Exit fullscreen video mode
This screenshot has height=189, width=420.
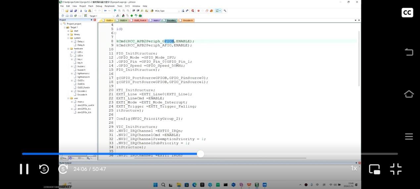[x=396, y=169]
